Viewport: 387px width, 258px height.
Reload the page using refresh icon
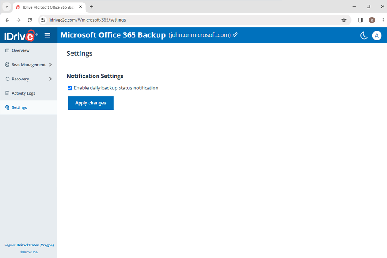pos(30,20)
